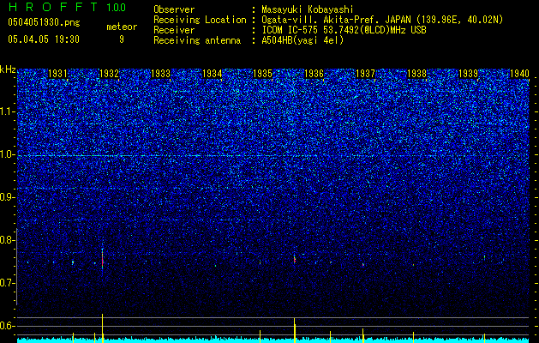Click the Receiver field label
This screenshot has width=539, height=343.
click(x=174, y=30)
